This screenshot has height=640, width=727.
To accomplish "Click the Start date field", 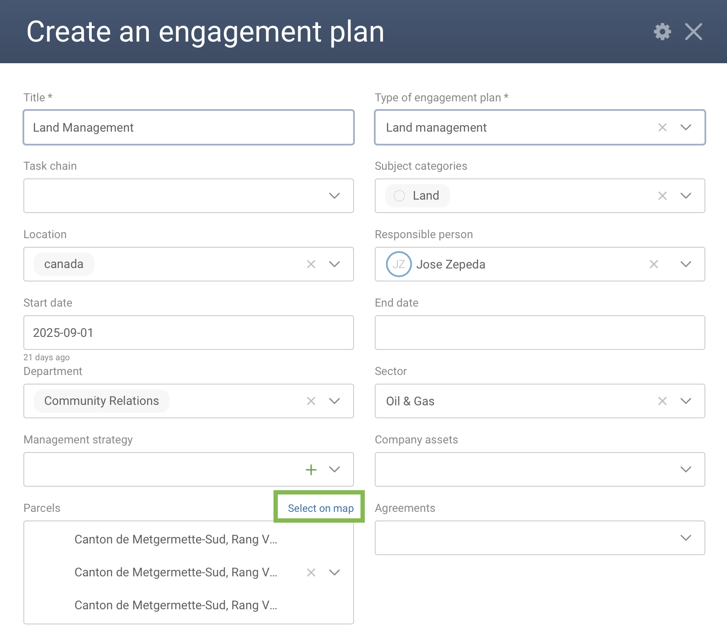I will [x=189, y=333].
